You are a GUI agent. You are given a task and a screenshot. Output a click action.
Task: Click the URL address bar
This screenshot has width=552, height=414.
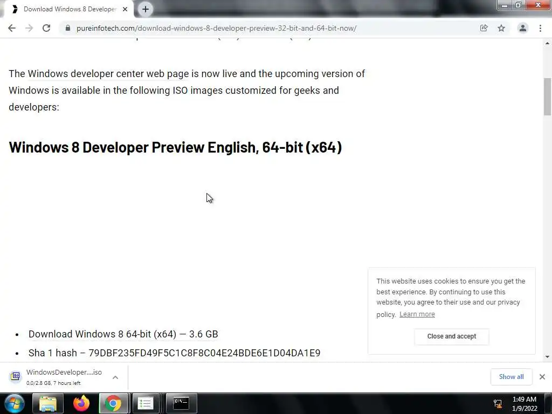(x=216, y=28)
